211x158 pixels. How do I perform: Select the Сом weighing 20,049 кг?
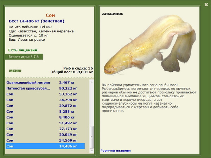(x=45, y=134)
